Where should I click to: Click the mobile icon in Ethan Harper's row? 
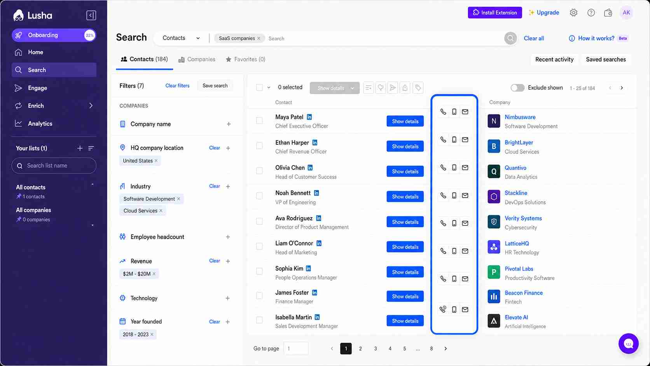coord(454,140)
